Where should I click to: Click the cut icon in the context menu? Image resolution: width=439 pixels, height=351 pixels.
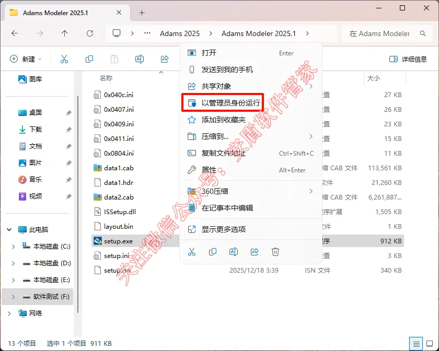tap(192, 252)
